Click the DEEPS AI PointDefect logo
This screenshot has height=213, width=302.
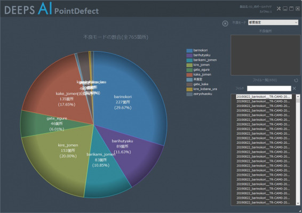(x=52, y=9)
